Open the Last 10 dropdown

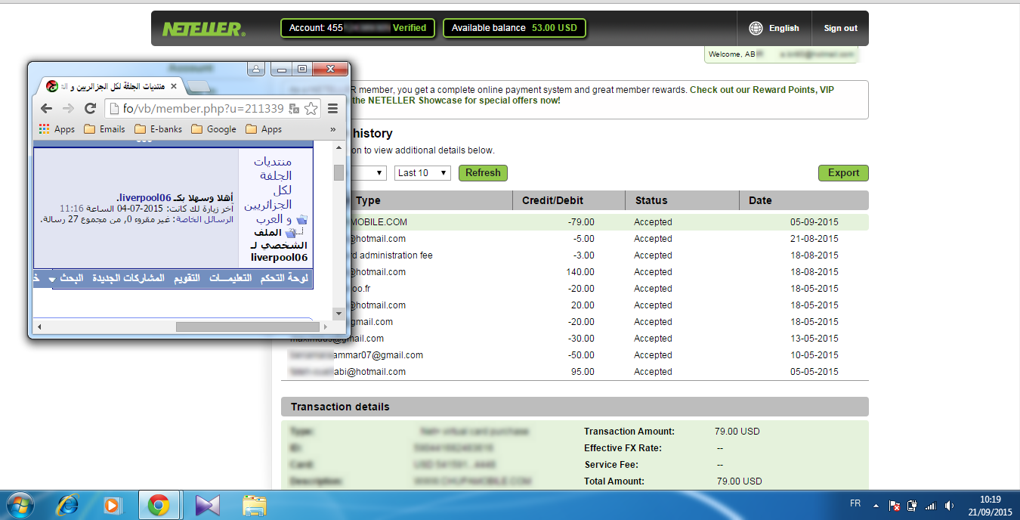pyautogui.click(x=422, y=173)
